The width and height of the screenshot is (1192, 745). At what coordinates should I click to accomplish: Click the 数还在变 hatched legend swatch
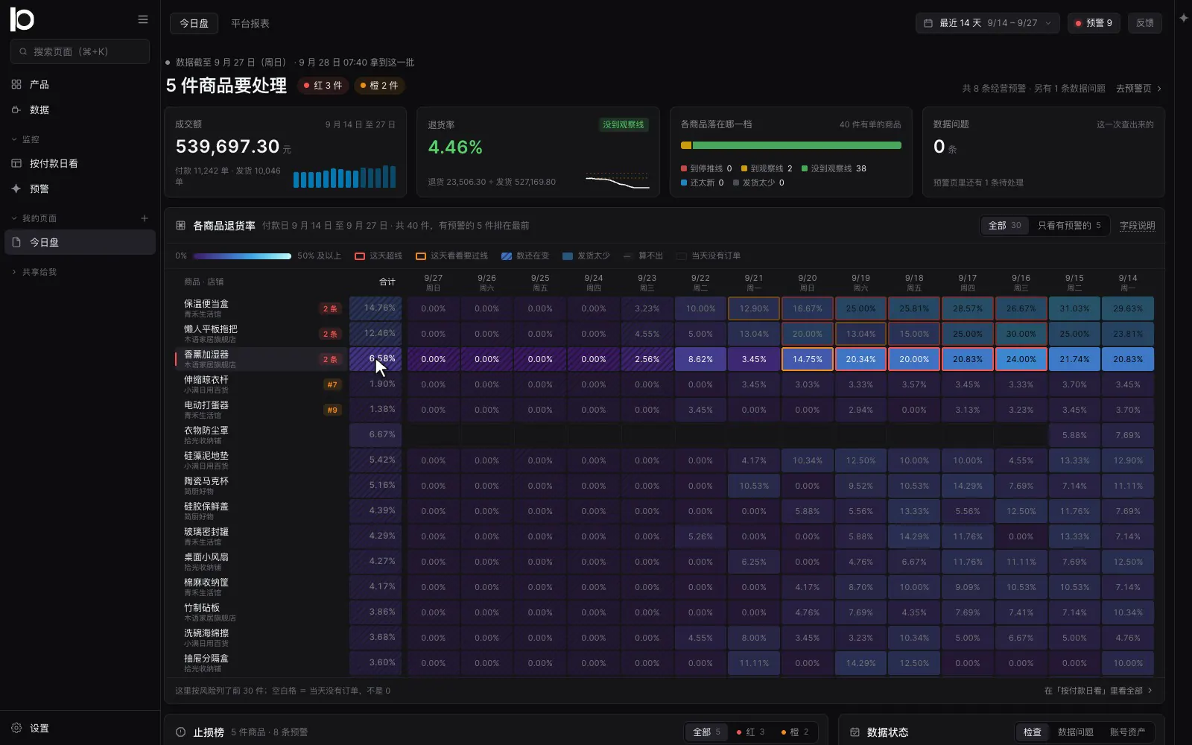click(x=507, y=256)
